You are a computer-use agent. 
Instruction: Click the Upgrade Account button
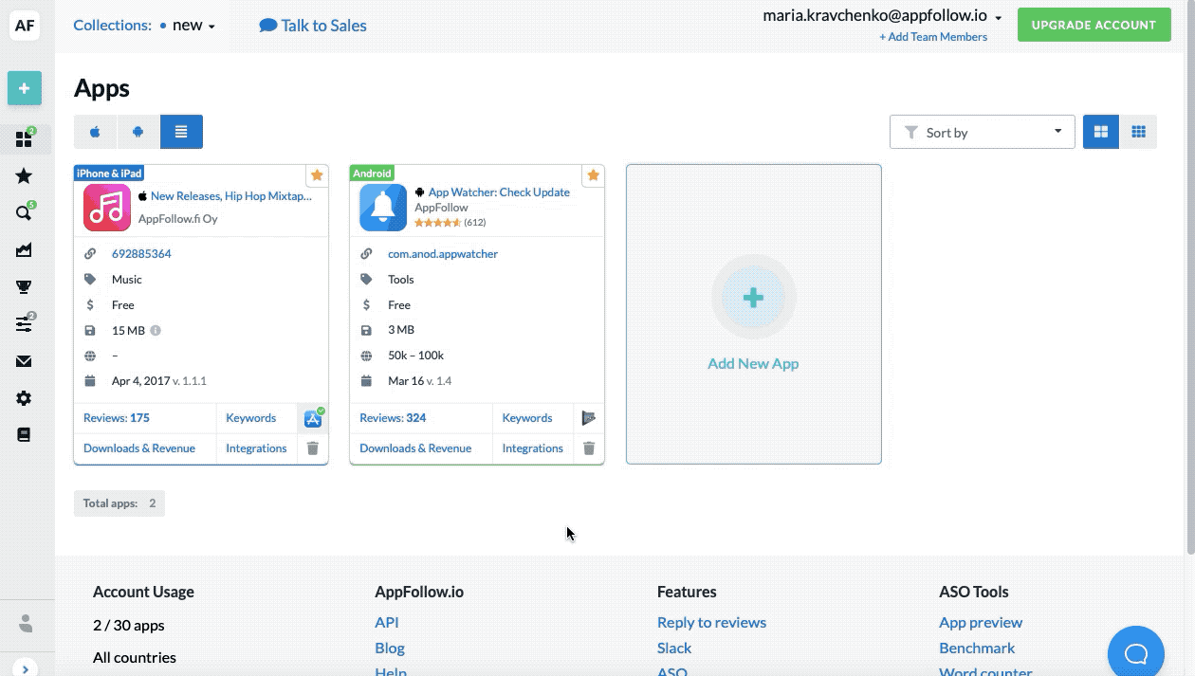tap(1094, 26)
